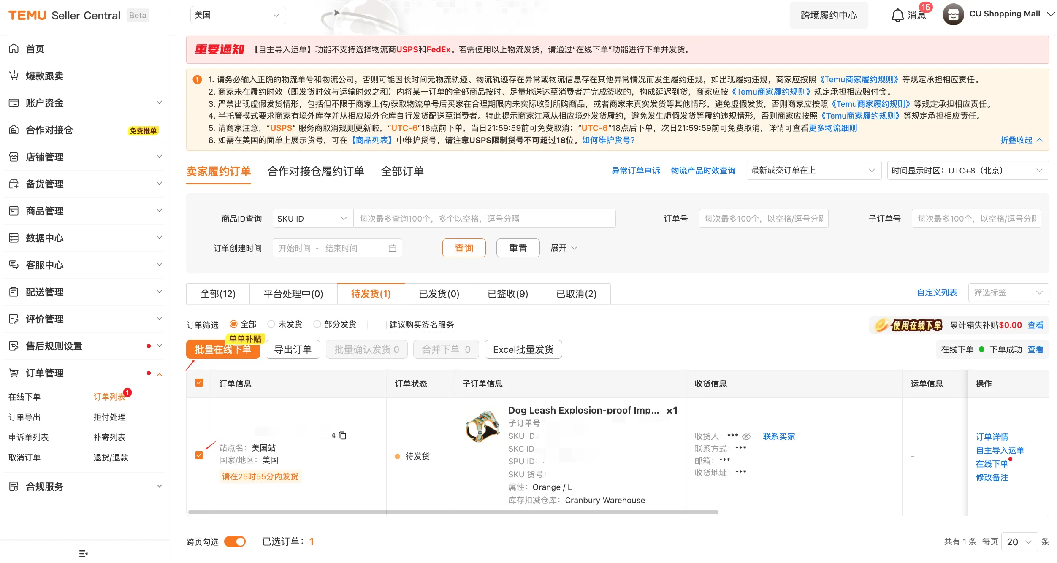The width and height of the screenshot is (1057, 563).
Task: Toggle the 跨页勾选 switch
Action: tap(235, 541)
